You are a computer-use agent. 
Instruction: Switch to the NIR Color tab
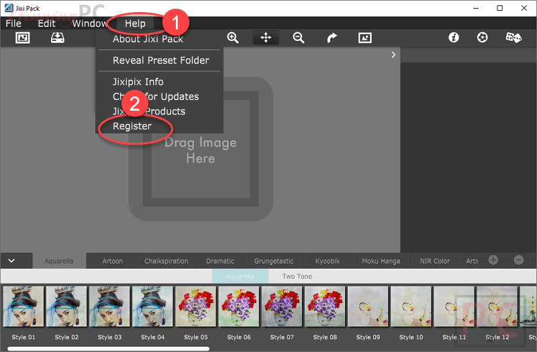[435, 261]
